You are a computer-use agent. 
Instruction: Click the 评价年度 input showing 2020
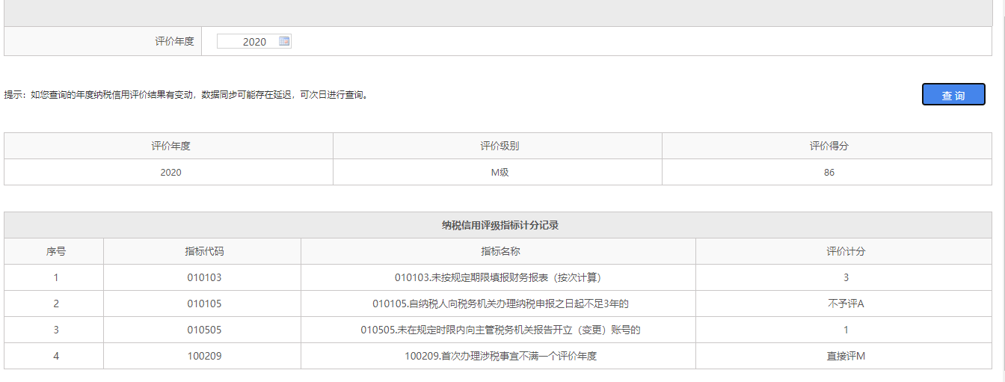tap(251, 42)
